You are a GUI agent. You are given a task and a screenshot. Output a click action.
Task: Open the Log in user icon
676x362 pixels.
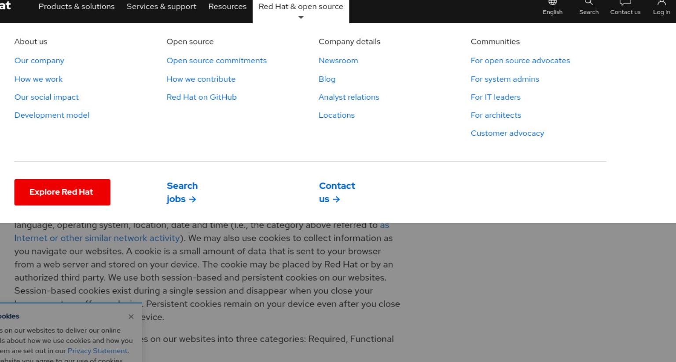click(x=661, y=8)
